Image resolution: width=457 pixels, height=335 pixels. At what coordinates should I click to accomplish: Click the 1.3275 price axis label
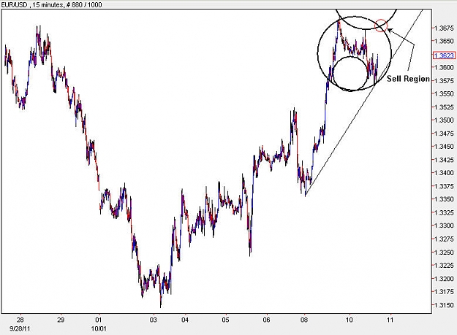pos(444,239)
